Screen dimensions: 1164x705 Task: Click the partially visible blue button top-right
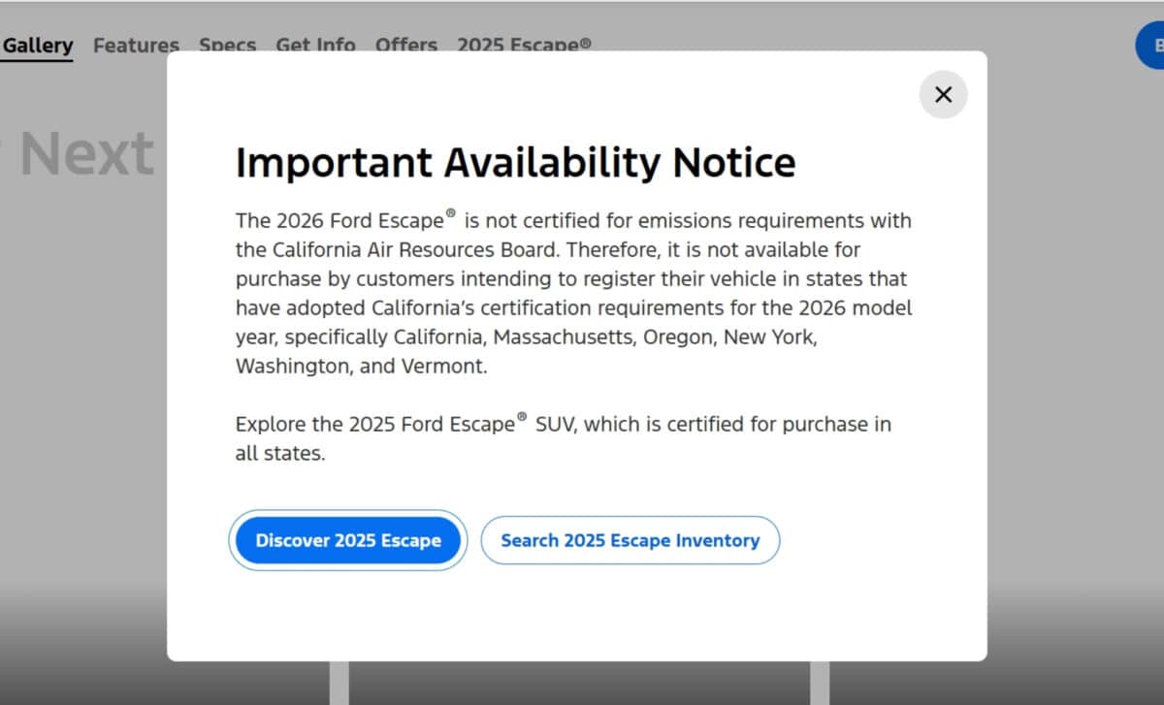click(x=1150, y=46)
